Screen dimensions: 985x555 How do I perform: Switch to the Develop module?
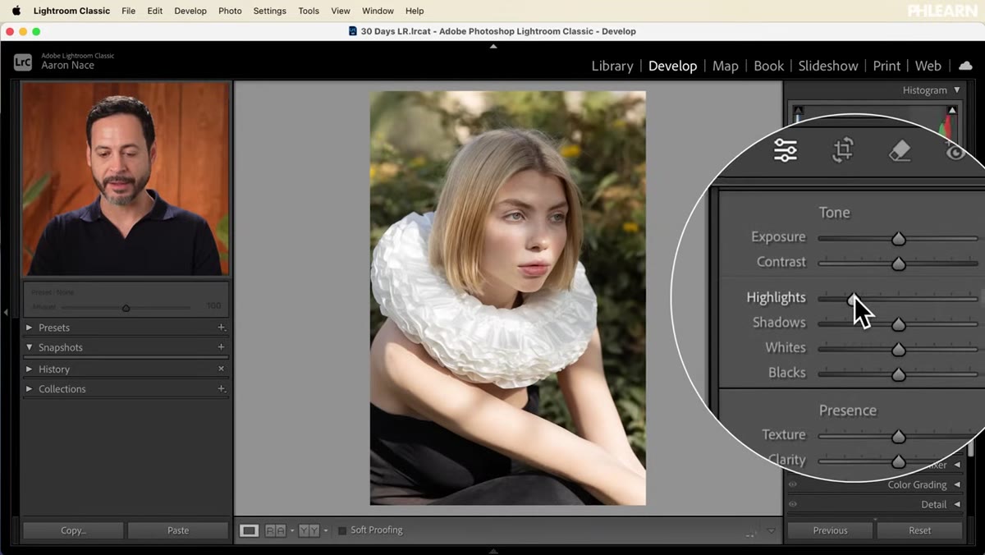pos(672,66)
